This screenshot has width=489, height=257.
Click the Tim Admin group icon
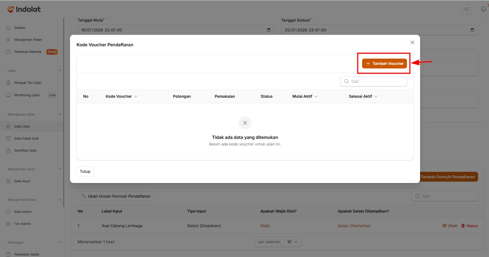tap(8, 224)
